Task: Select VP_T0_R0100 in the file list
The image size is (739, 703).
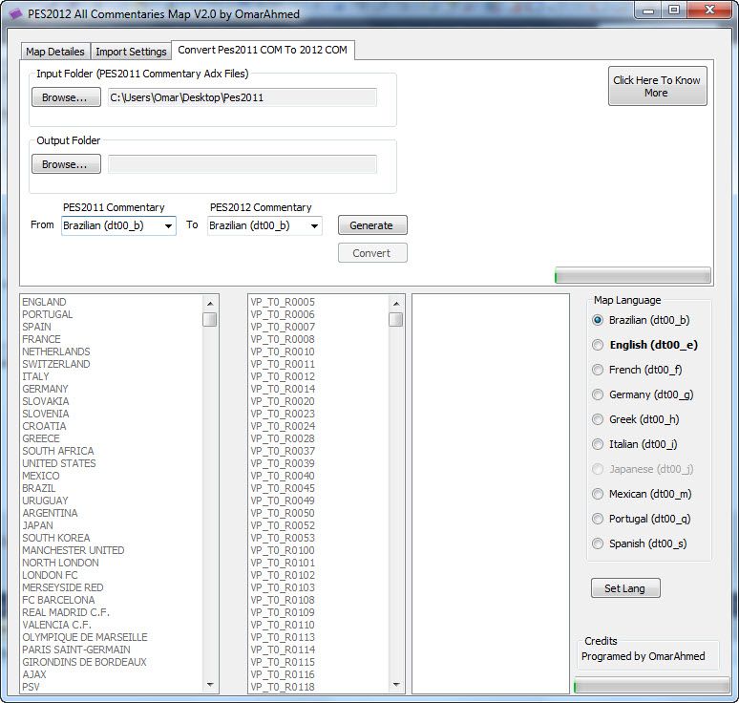Action: (283, 551)
